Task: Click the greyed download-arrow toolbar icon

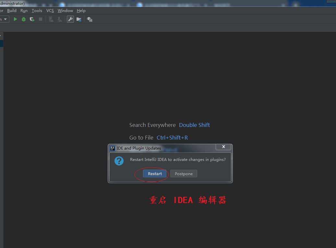Action: tap(60, 19)
